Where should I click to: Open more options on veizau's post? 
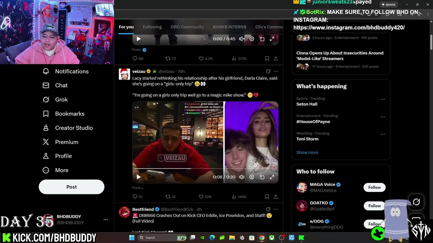[x=276, y=71]
